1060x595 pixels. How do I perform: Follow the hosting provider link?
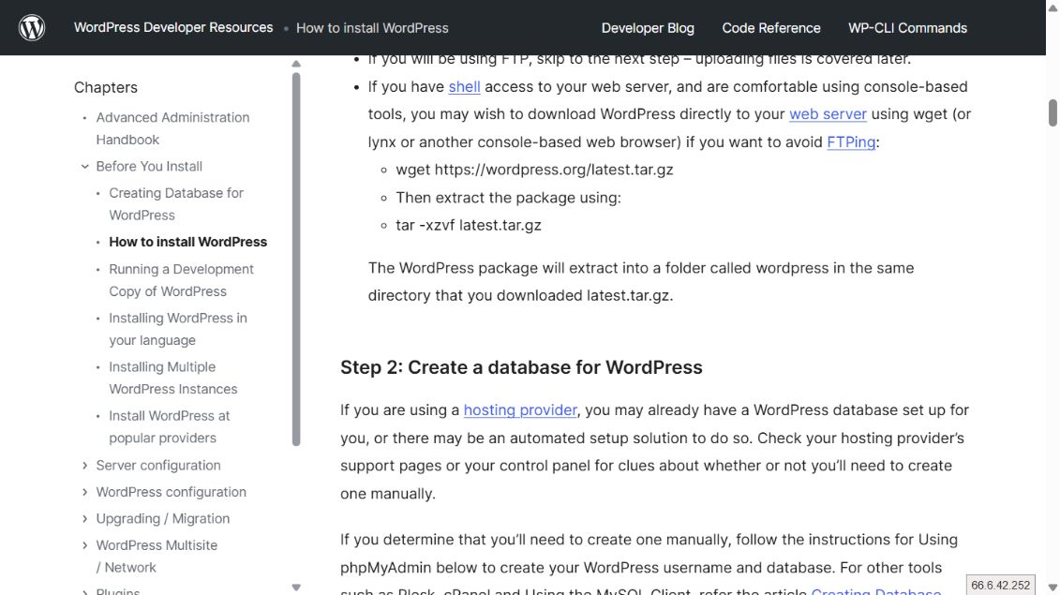(x=520, y=410)
